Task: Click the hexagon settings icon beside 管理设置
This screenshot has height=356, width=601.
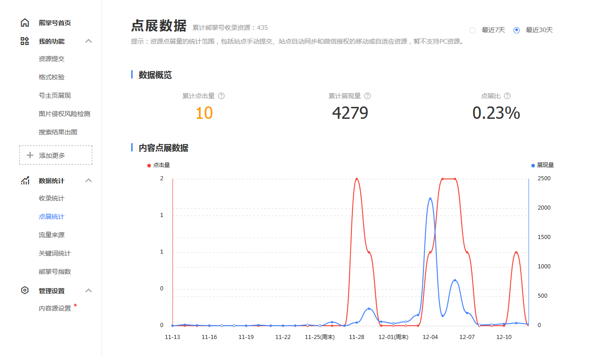Action: 25,290
